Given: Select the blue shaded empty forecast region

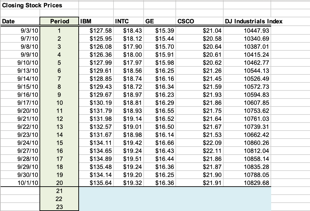Looking at the screenshot, I should (174, 199).
